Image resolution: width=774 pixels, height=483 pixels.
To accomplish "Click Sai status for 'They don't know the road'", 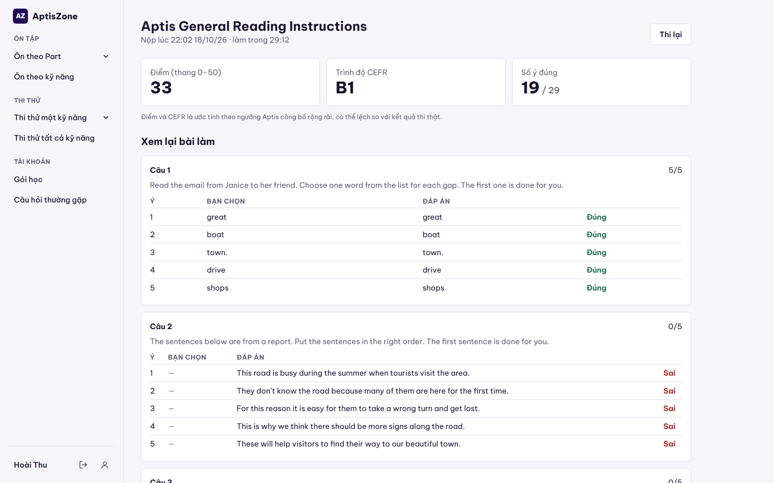I will pyautogui.click(x=669, y=391).
